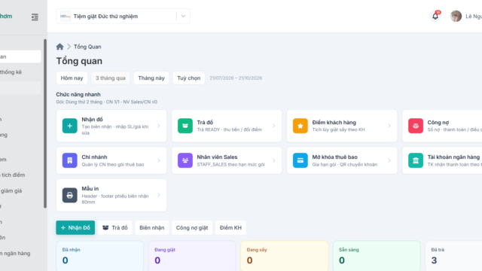Expand the Chi nhánh card chevron
The image size is (482, 271).
159,160
